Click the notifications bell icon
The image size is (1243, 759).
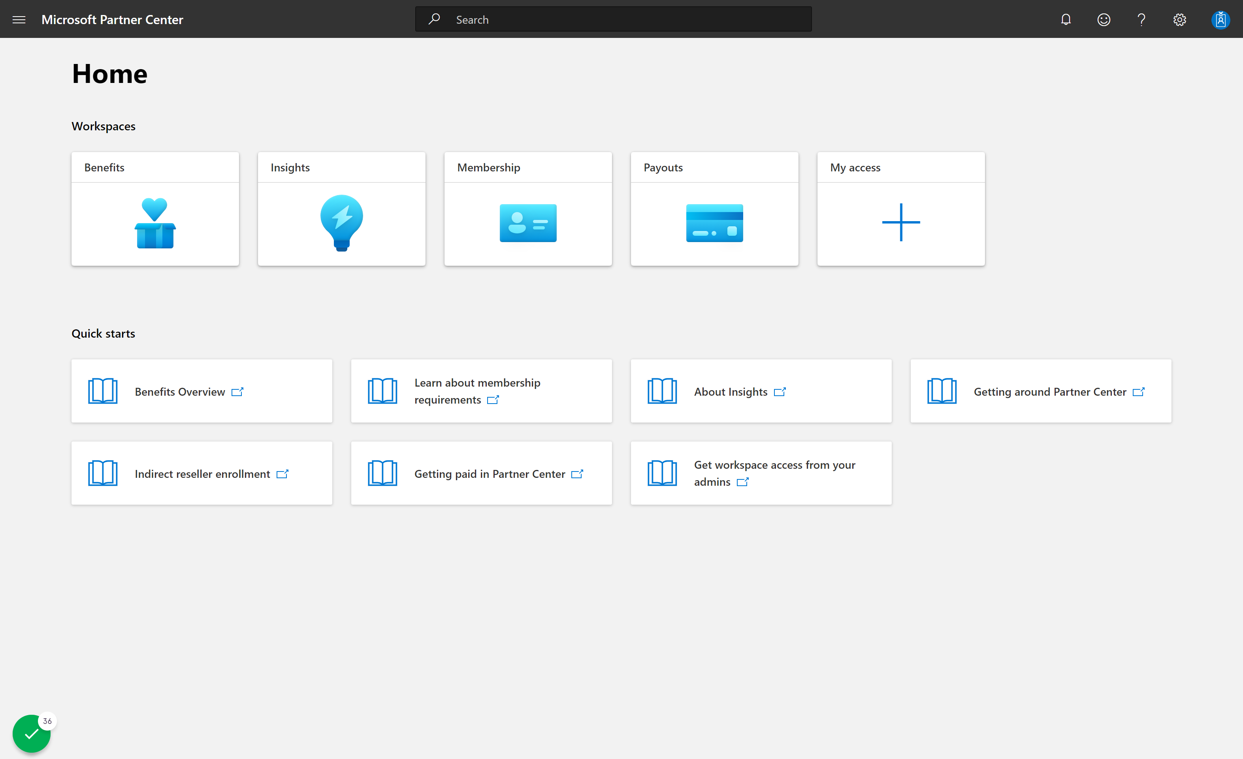coord(1066,20)
